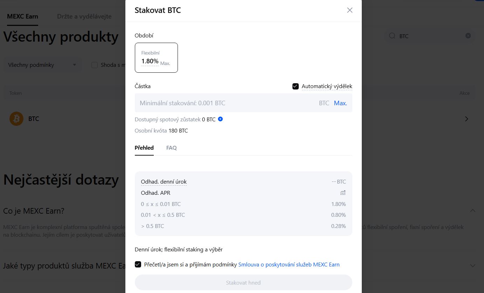
Task: Close the Stakovat BTC dialog
Action: click(350, 10)
